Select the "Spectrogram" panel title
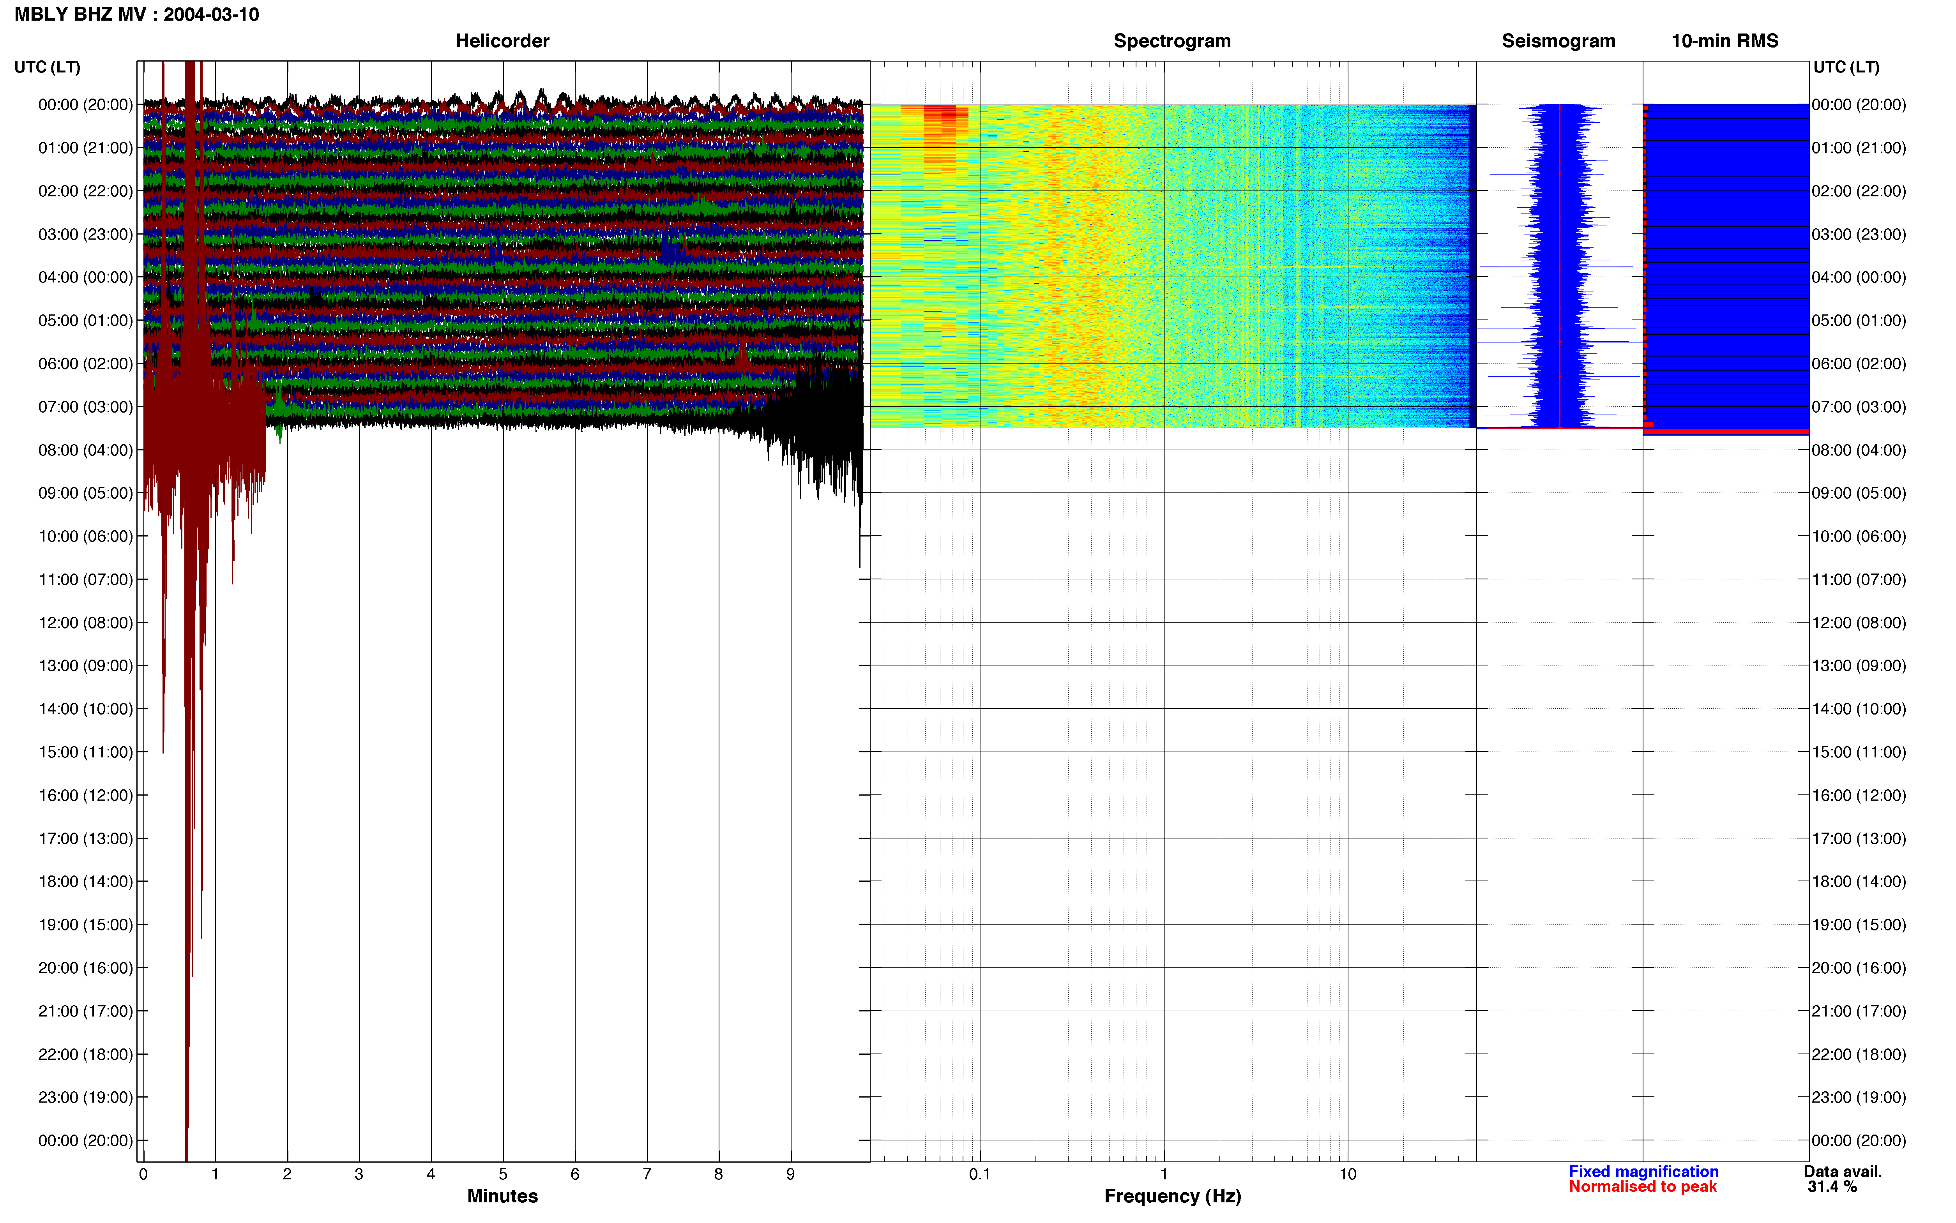This screenshot has width=1956, height=1223. [1172, 41]
